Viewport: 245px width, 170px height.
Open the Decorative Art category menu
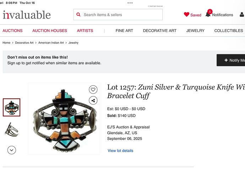(x=159, y=31)
